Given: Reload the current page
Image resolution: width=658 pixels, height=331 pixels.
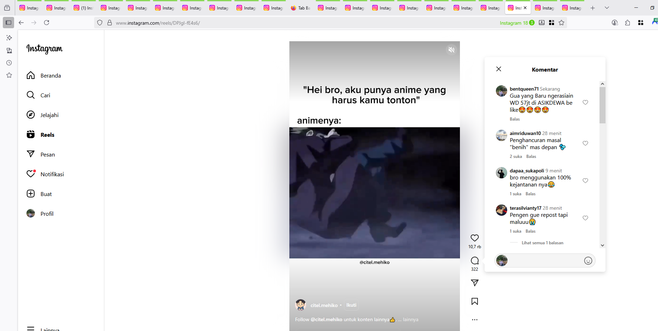Looking at the screenshot, I should [47, 23].
